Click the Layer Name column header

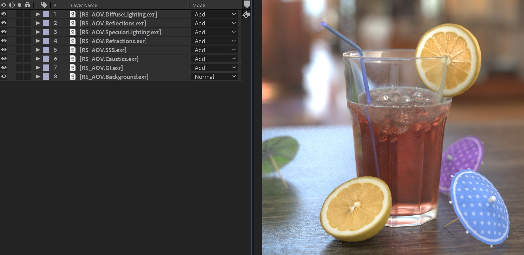point(84,5)
